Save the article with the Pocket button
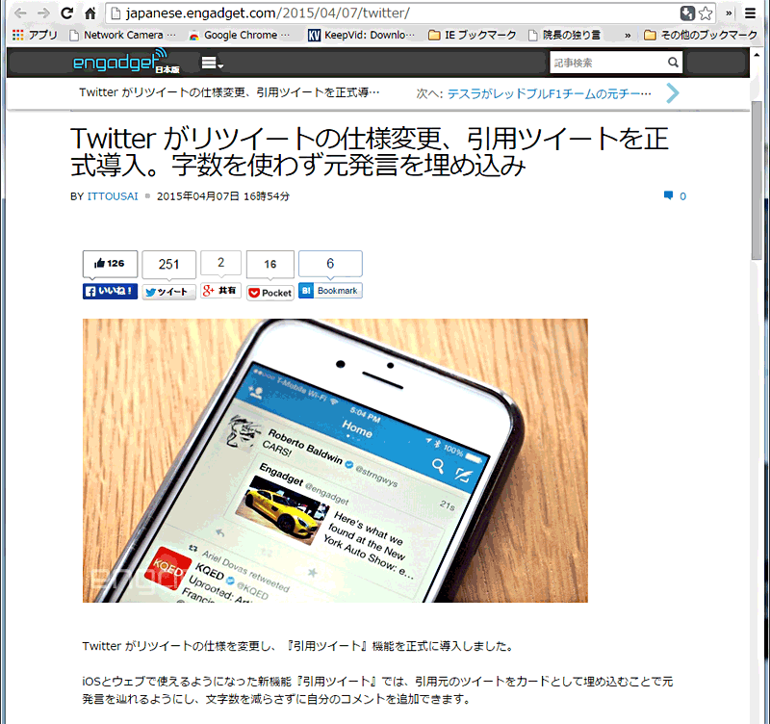770x724 pixels. coord(270,294)
